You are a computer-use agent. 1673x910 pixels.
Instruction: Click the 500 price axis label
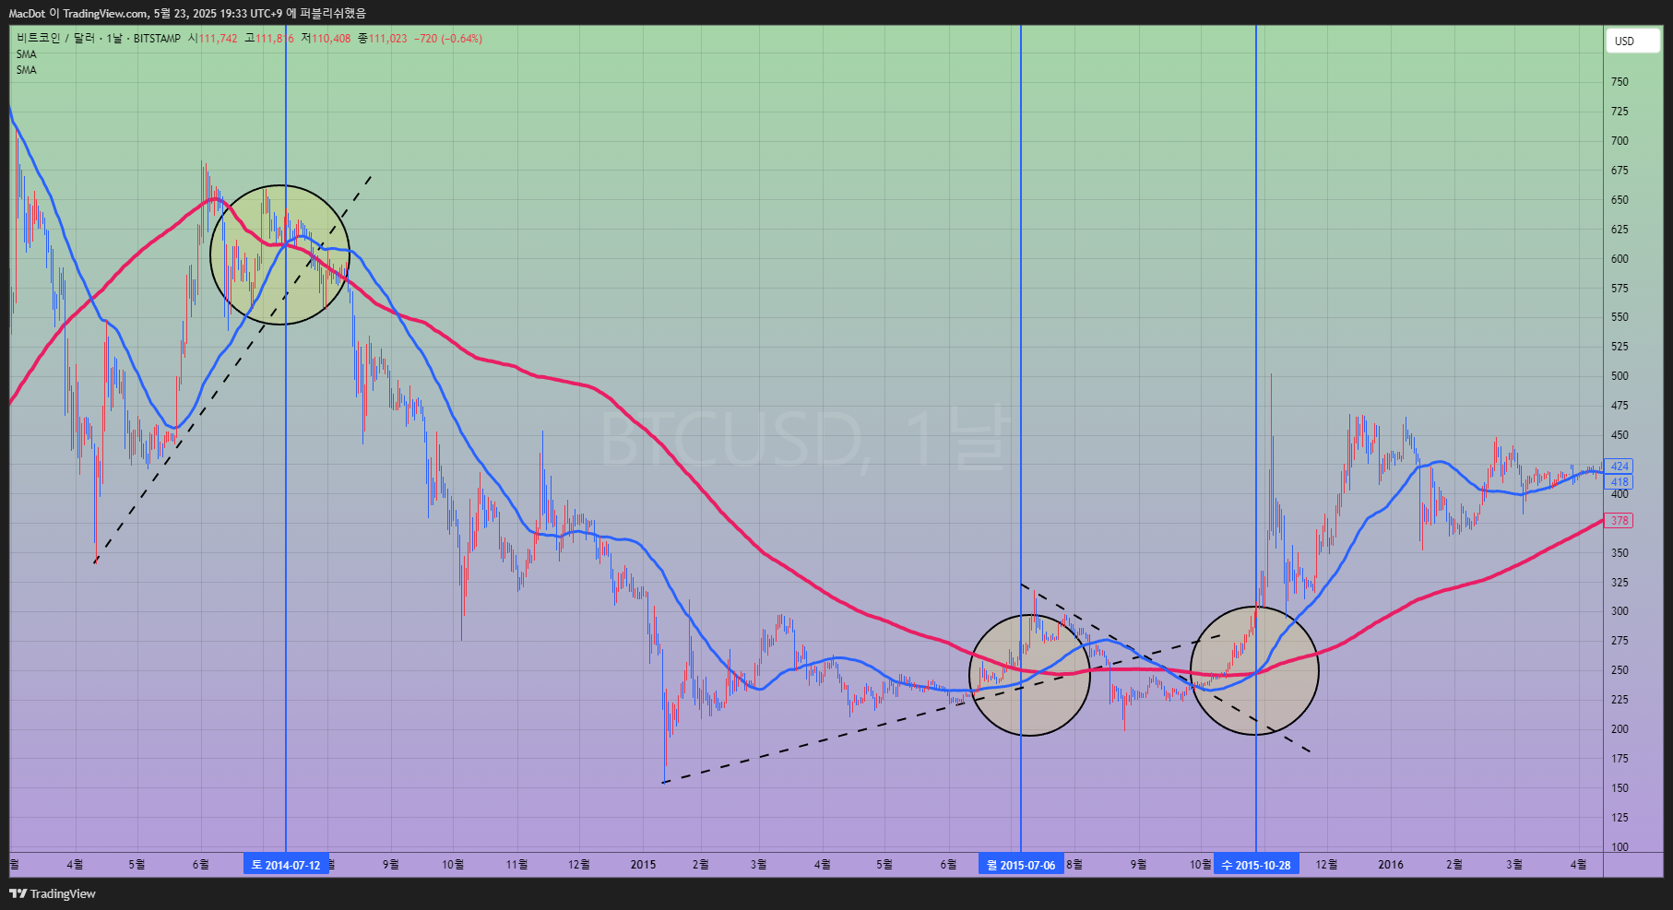point(1620,376)
